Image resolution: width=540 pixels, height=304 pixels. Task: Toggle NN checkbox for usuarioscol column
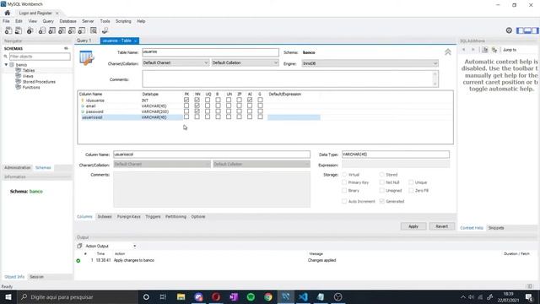[197, 117]
